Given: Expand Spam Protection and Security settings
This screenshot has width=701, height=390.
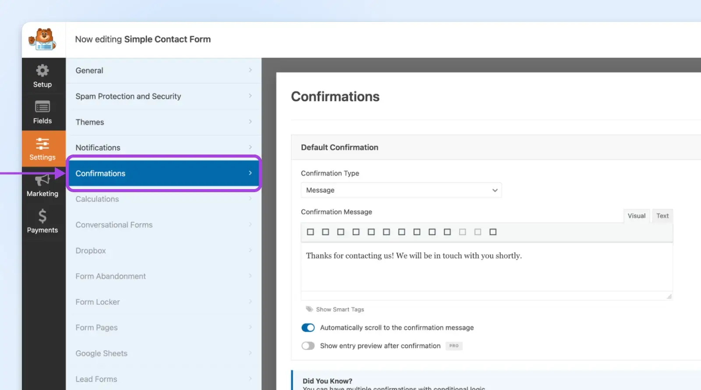Looking at the screenshot, I should coord(163,96).
